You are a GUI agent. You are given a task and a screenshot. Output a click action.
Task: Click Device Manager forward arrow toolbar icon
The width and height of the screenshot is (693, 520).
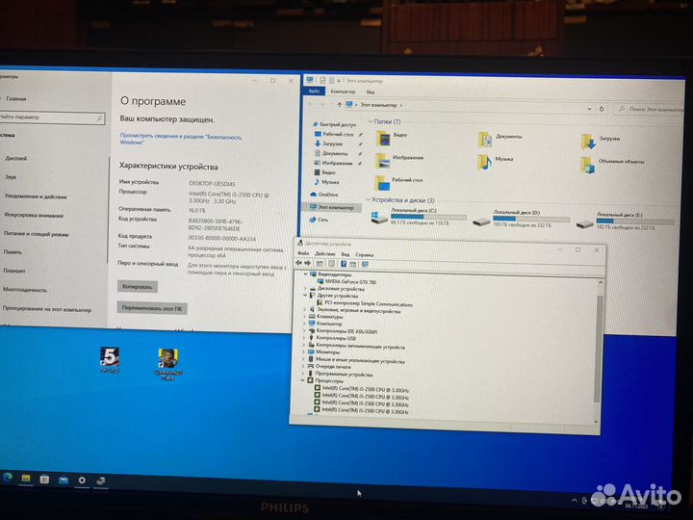pos(307,263)
